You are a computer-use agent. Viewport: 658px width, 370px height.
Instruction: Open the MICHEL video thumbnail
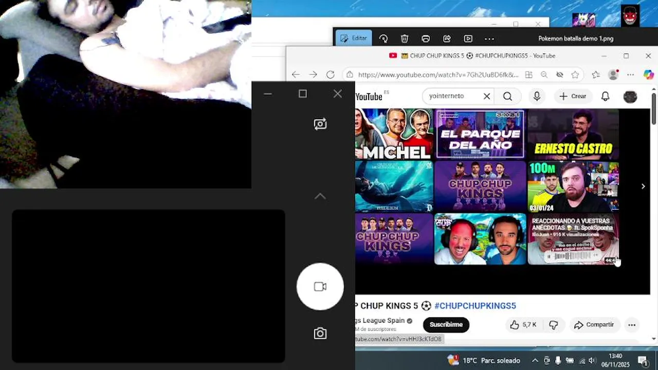[x=394, y=134]
